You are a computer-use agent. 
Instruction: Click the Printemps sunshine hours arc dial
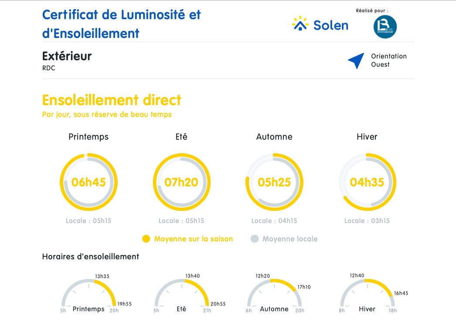tap(88, 293)
